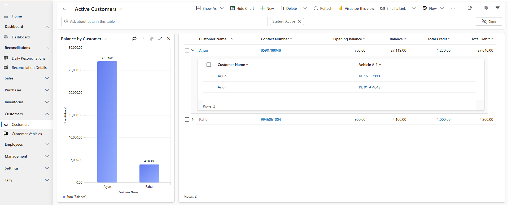
Task: Open the Edit columns icon at top right
Action: point(486,8)
